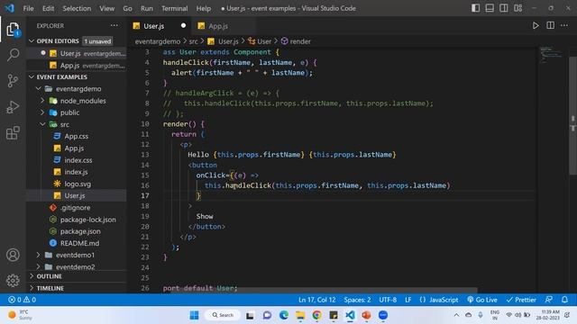The image size is (577, 324).
Task: Open the File menu
Action: [x=28, y=8]
